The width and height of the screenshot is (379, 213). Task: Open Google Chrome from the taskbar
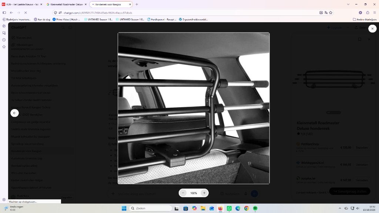coord(246,208)
